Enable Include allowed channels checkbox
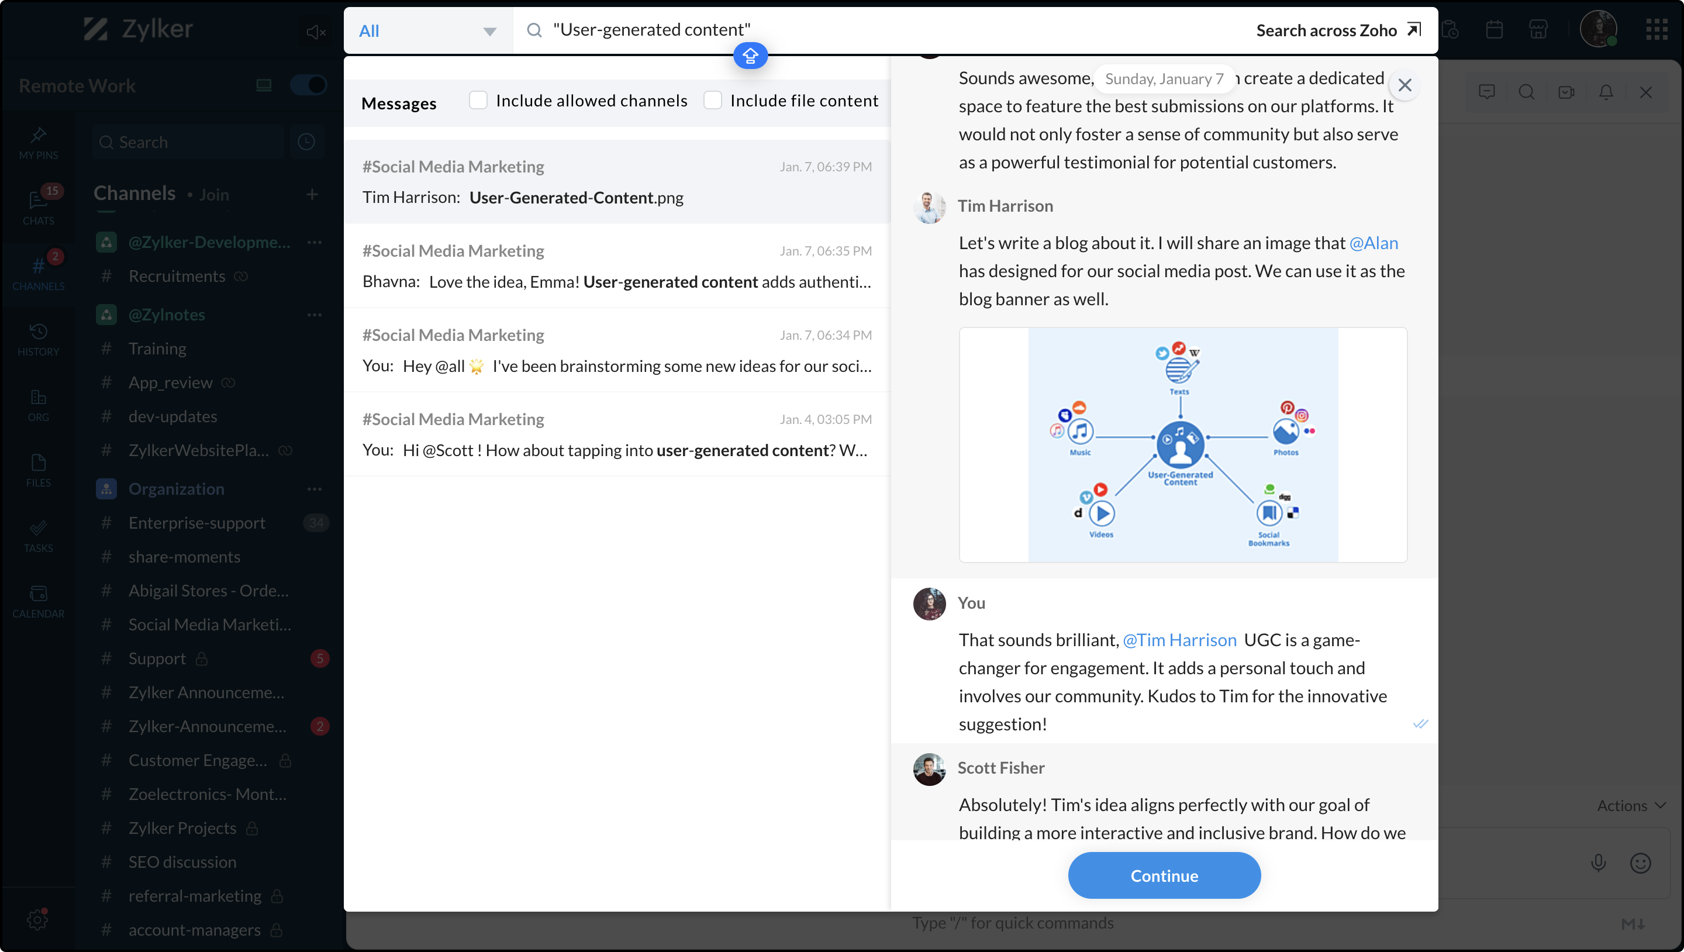The height and width of the screenshot is (952, 1684). tap(478, 100)
